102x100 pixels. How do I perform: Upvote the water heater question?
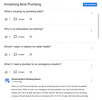pyautogui.click(x=6, y=54)
